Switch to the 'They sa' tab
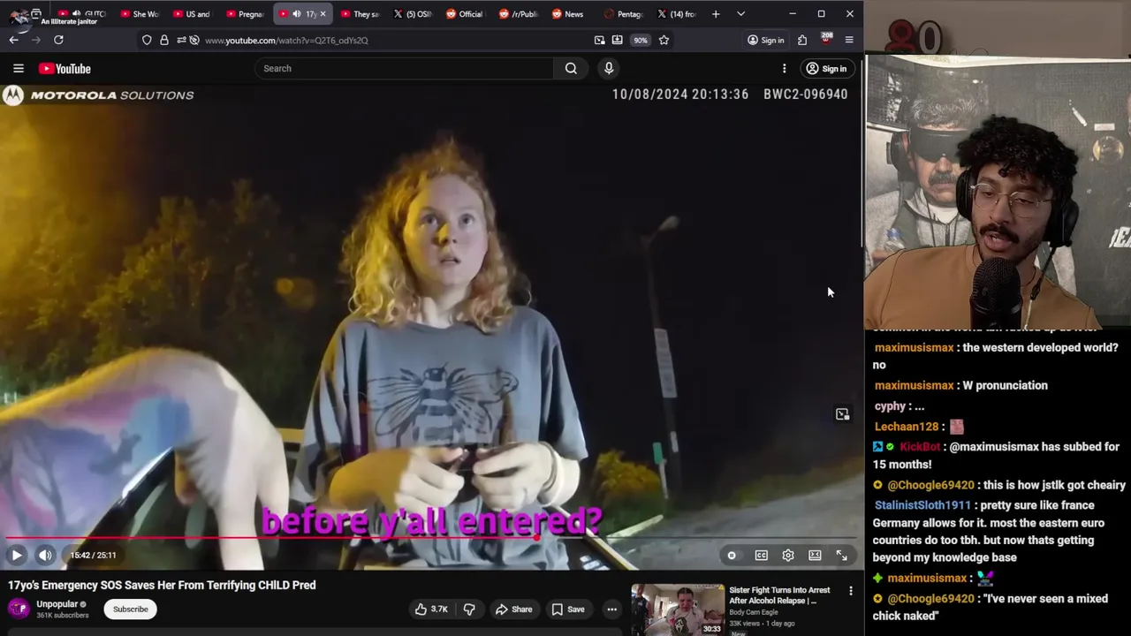This screenshot has height=636, width=1131. click(360, 14)
